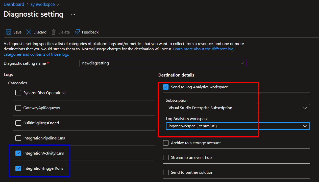Viewport: 319px width, 182px height.
Task: Check Stream to an event hub
Action: tap(166, 158)
